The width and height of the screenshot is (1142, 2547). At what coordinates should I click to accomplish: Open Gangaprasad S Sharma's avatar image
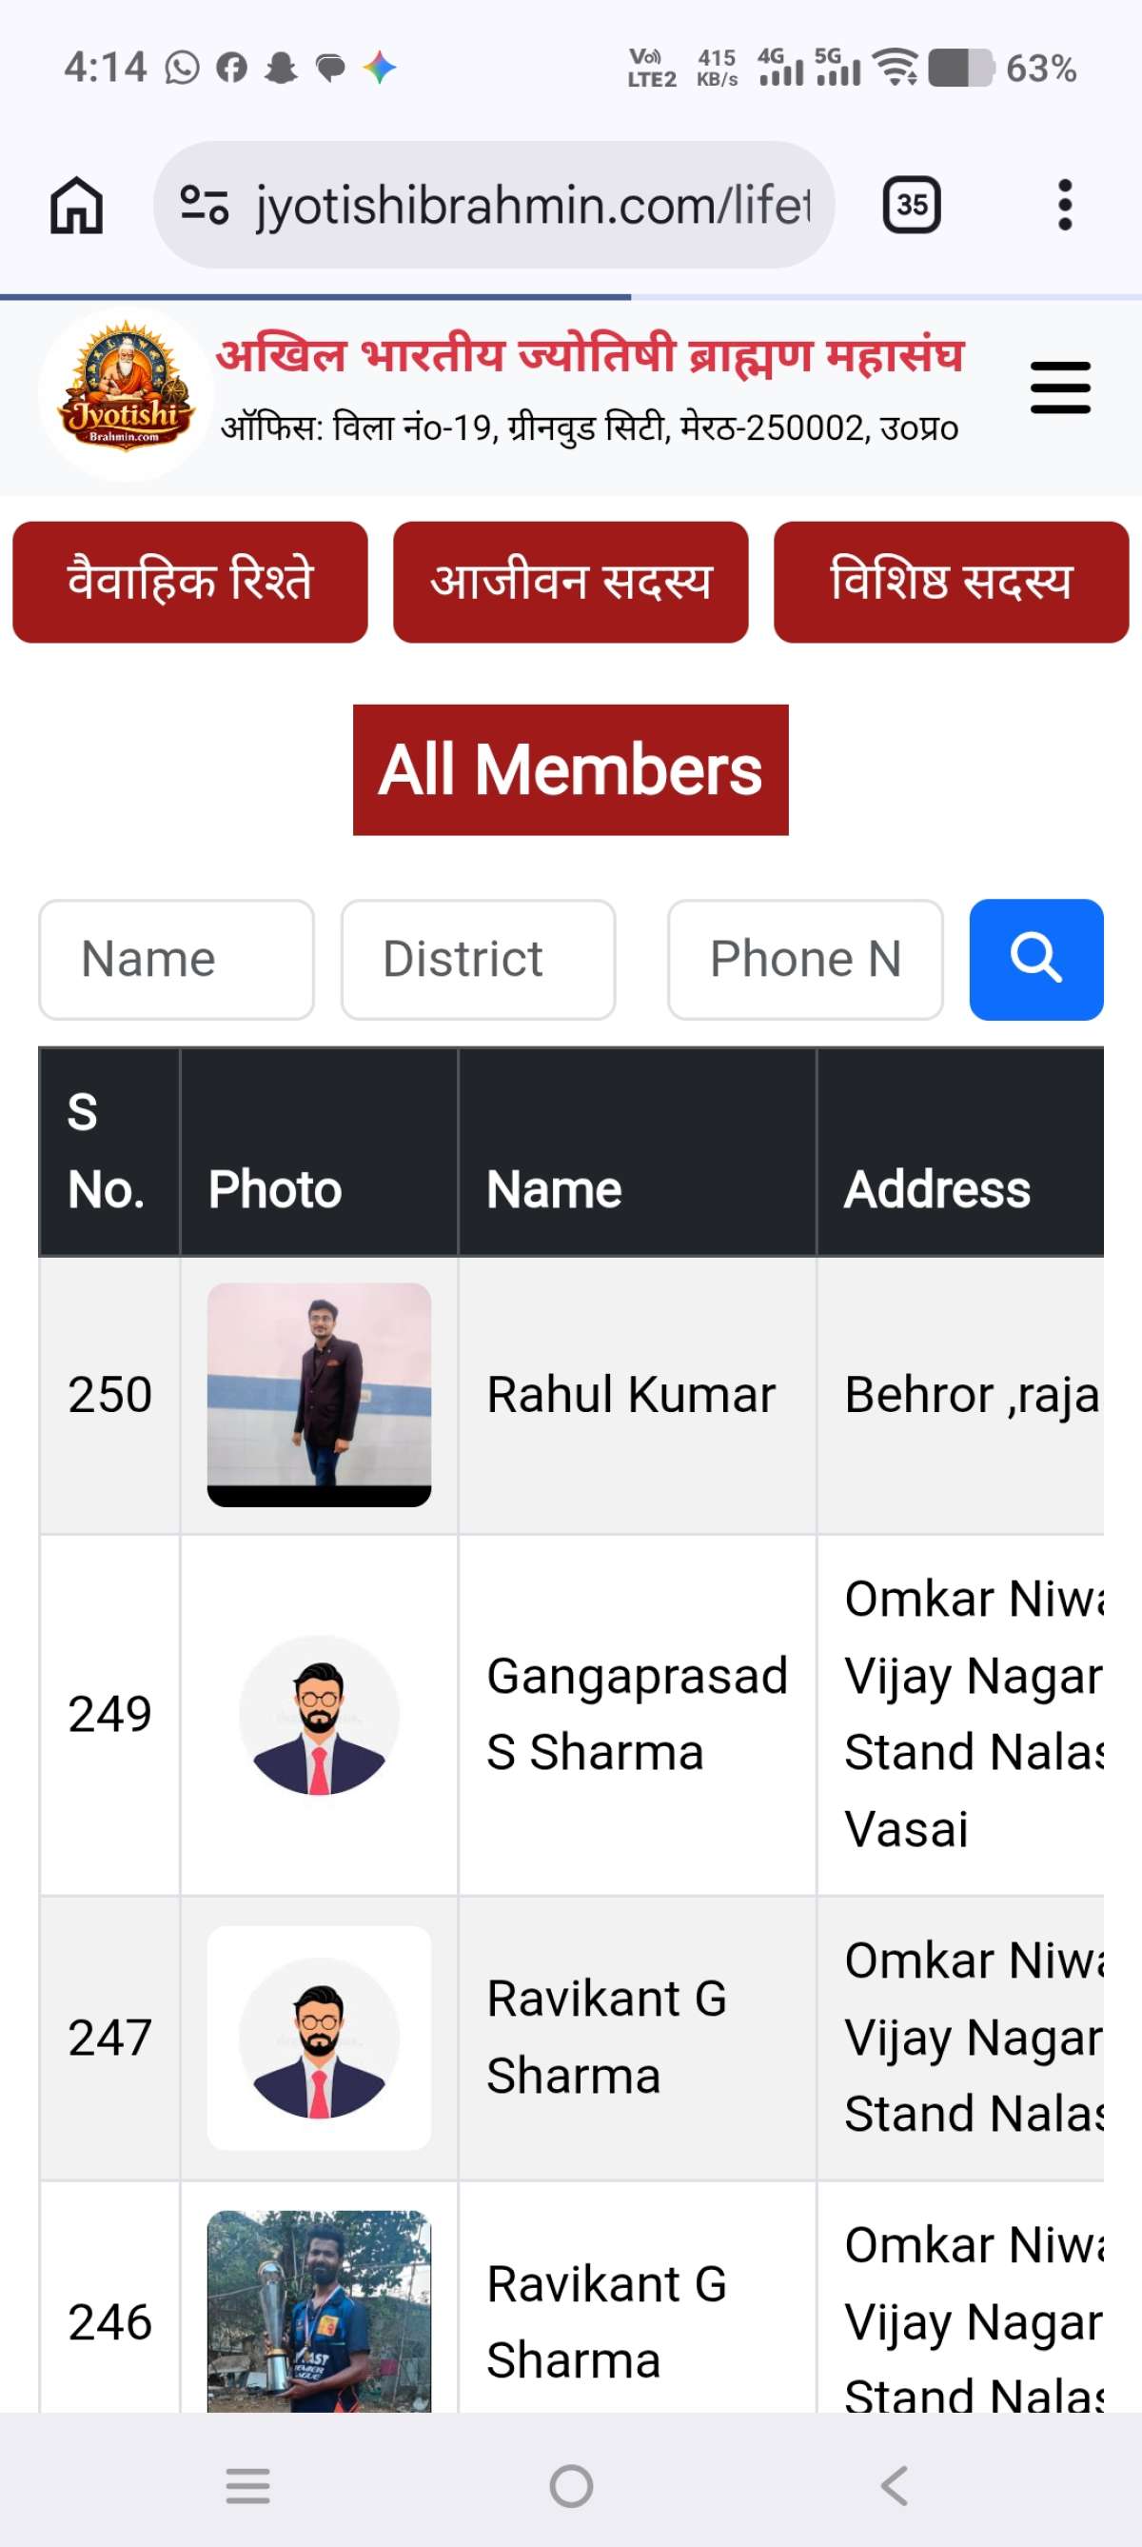319,1715
